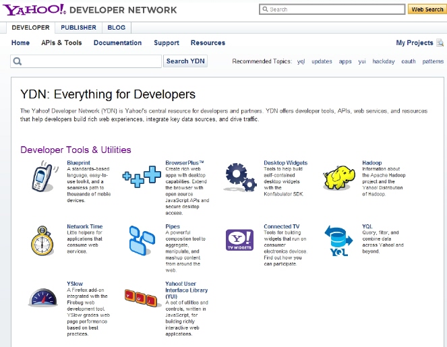Image resolution: width=447 pixels, height=347 pixels.
Task: Click the Search YDN button
Action: click(x=185, y=61)
